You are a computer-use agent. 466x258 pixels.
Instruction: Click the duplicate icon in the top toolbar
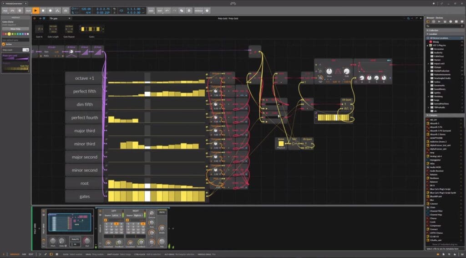(182, 11)
